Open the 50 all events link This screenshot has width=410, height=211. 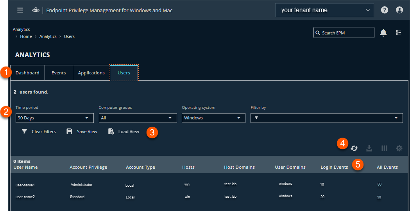[x=379, y=197]
